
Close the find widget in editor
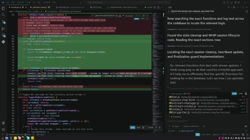[x=147, y=16]
